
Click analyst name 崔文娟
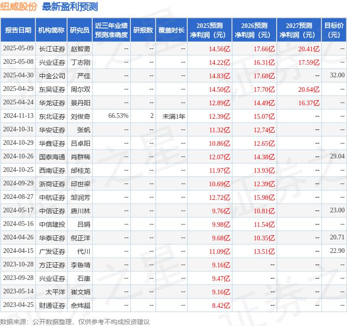tap(81, 292)
